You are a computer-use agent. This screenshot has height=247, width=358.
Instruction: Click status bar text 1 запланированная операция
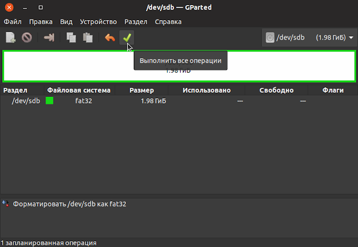[49, 243]
